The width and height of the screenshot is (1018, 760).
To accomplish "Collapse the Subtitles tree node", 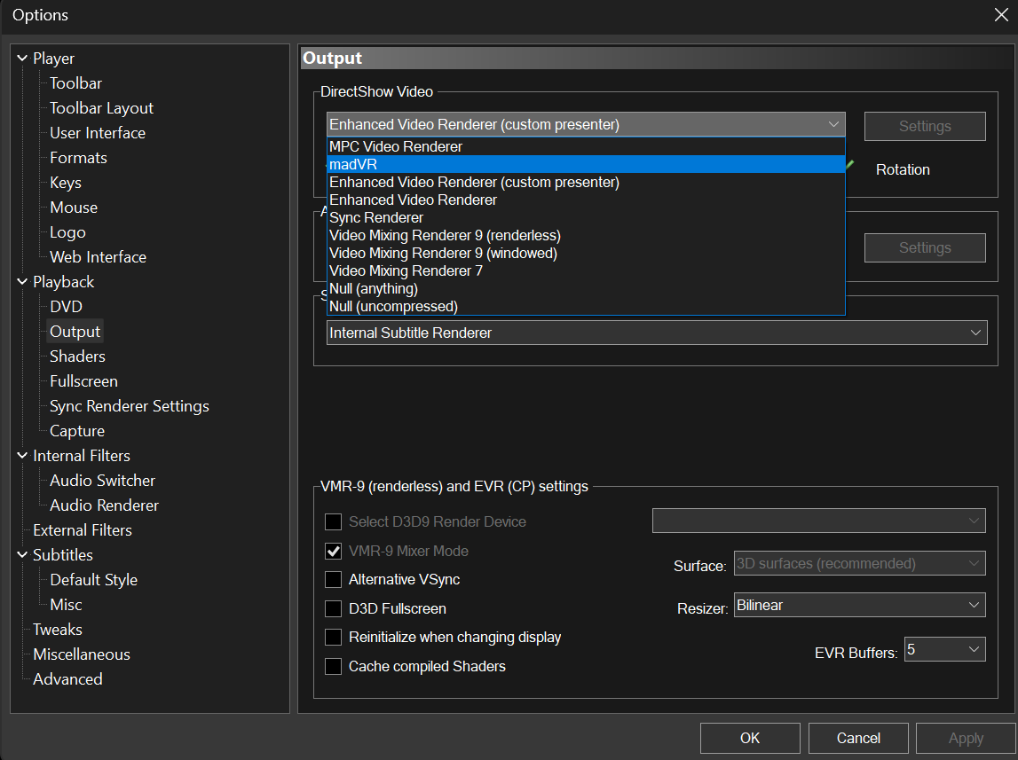I will pyautogui.click(x=22, y=554).
